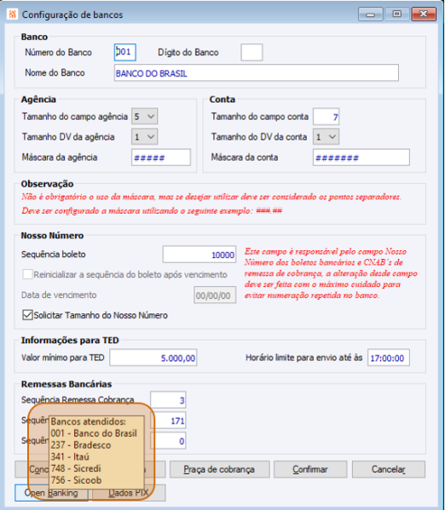The width and height of the screenshot is (445, 510).
Task: Open Dados PIX
Action: [129, 493]
